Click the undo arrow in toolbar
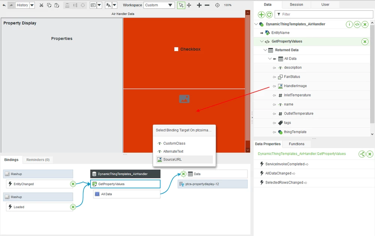Screen dimensions: 375x236 [4, 5]
